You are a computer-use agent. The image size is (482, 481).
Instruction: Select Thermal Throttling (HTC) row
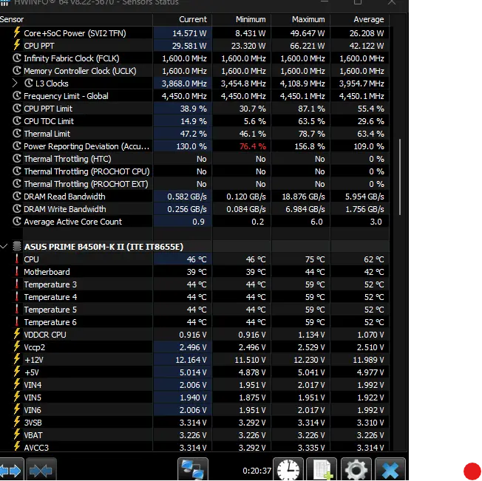click(x=194, y=159)
